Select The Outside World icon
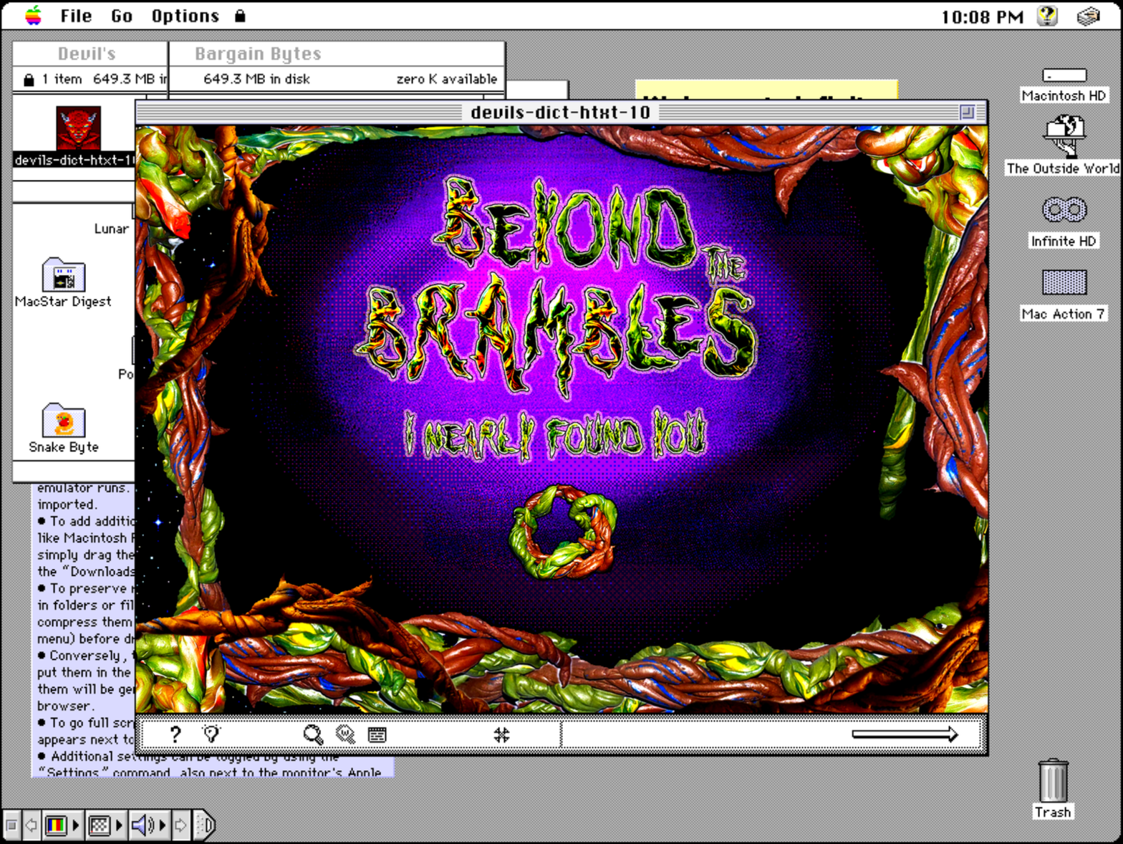 pos(1064,136)
